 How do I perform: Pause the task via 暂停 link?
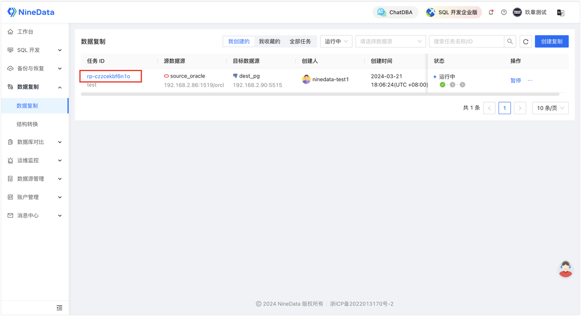point(516,80)
